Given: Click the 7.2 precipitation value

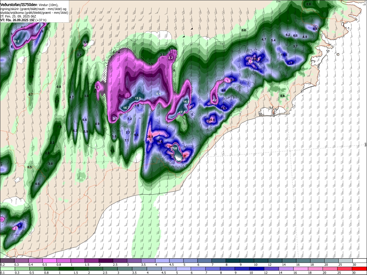Looking at the screenshot, I should (129, 119).
